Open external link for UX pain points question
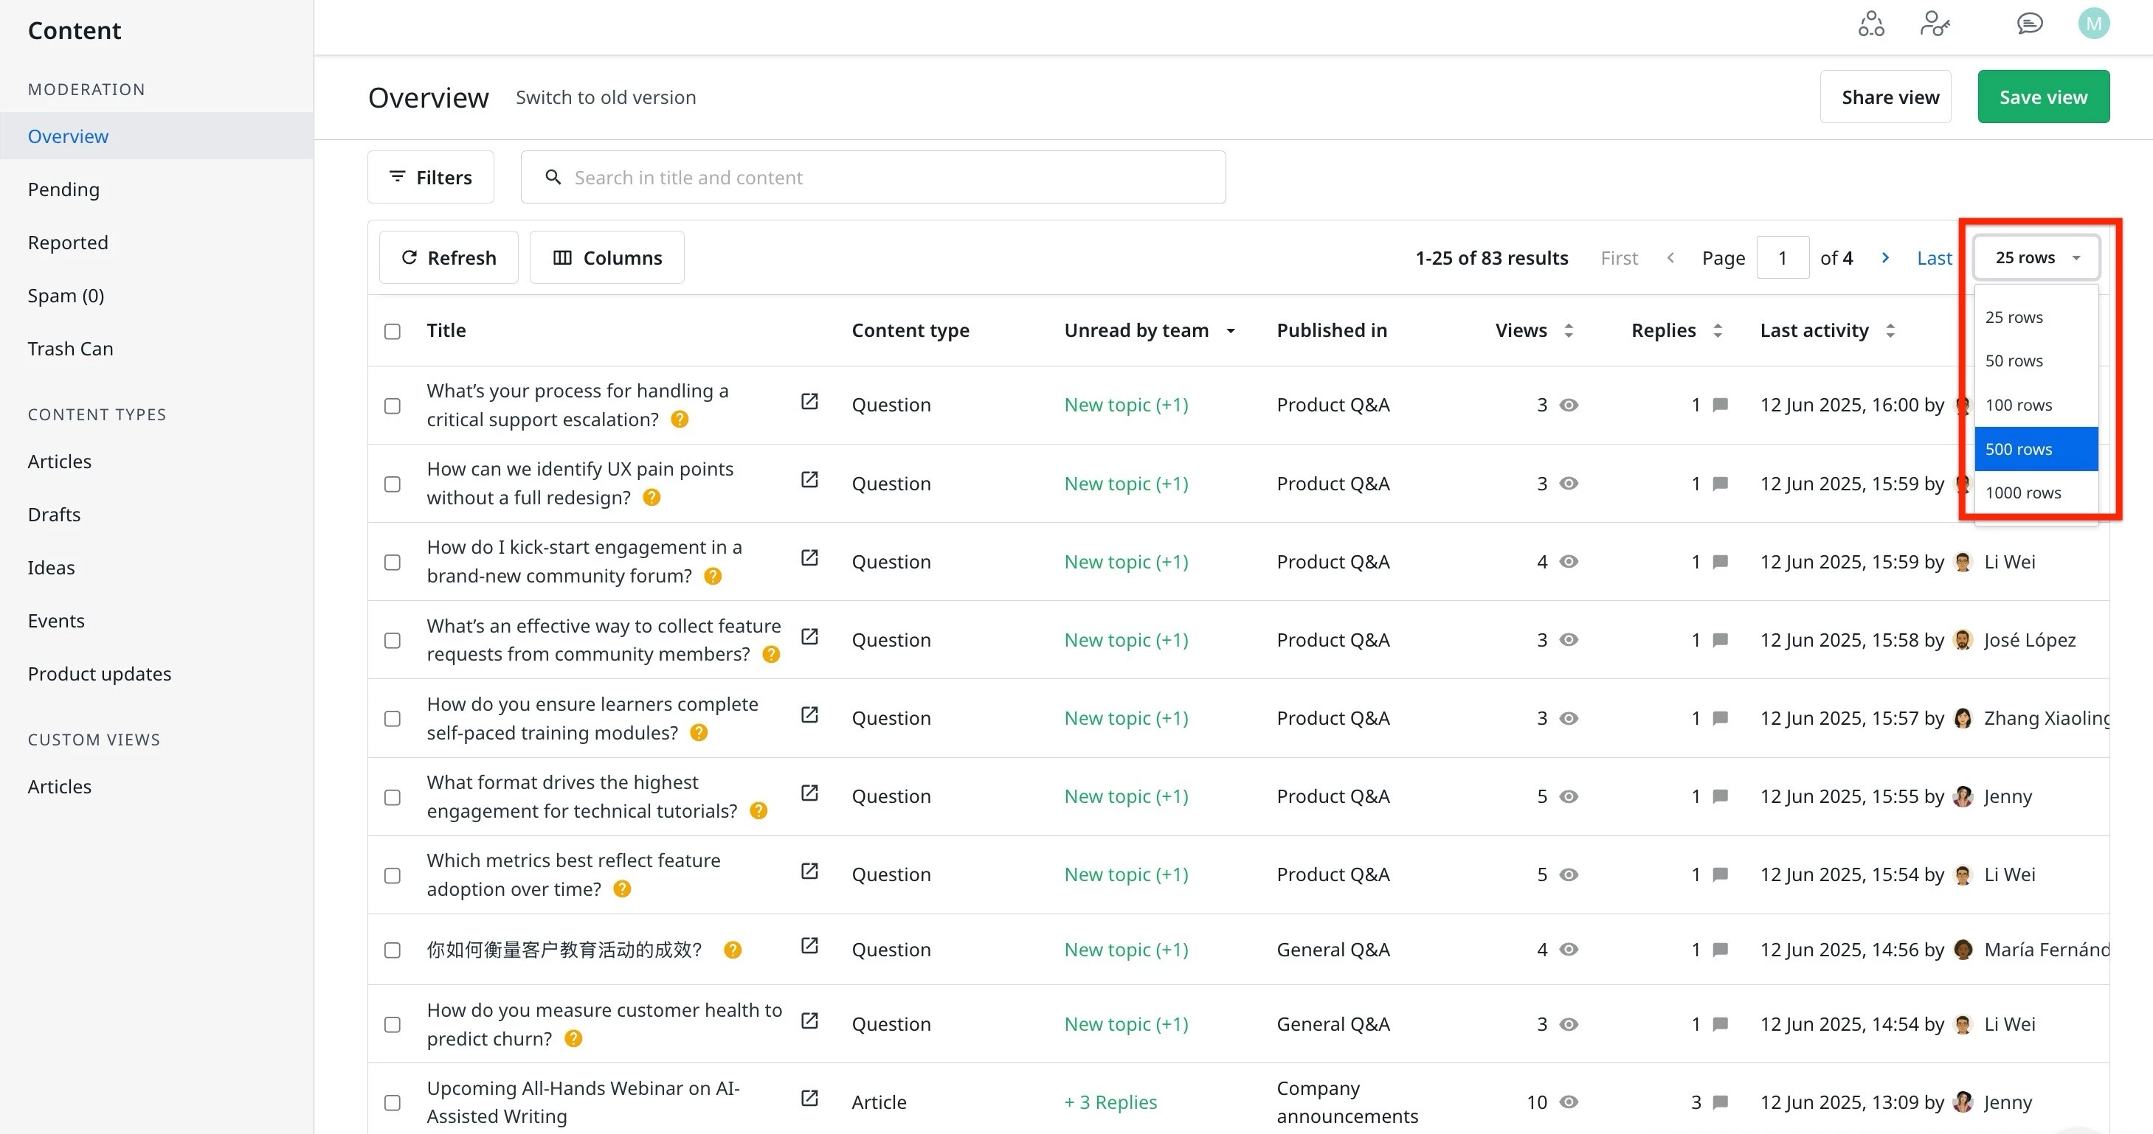This screenshot has height=1134, width=2153. pos(809,479)
